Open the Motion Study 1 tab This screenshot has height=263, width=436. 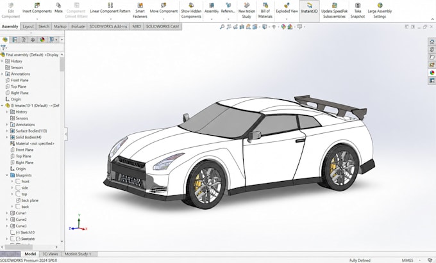[78, 254]
